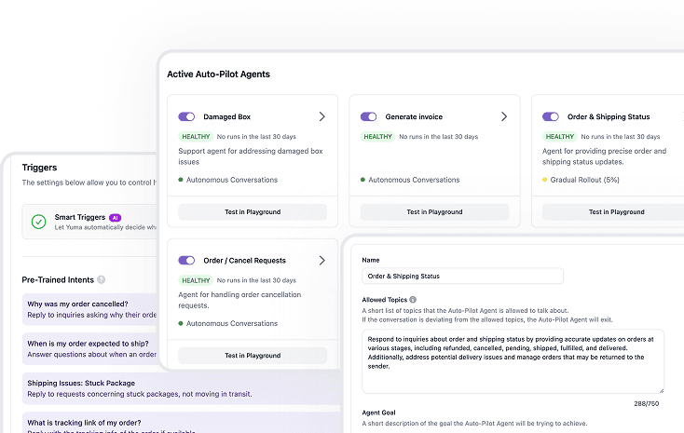Screen dimensions: 684x433
Task: Click the Gradual Rollout yellow status dot
Action: click(545, 180)
